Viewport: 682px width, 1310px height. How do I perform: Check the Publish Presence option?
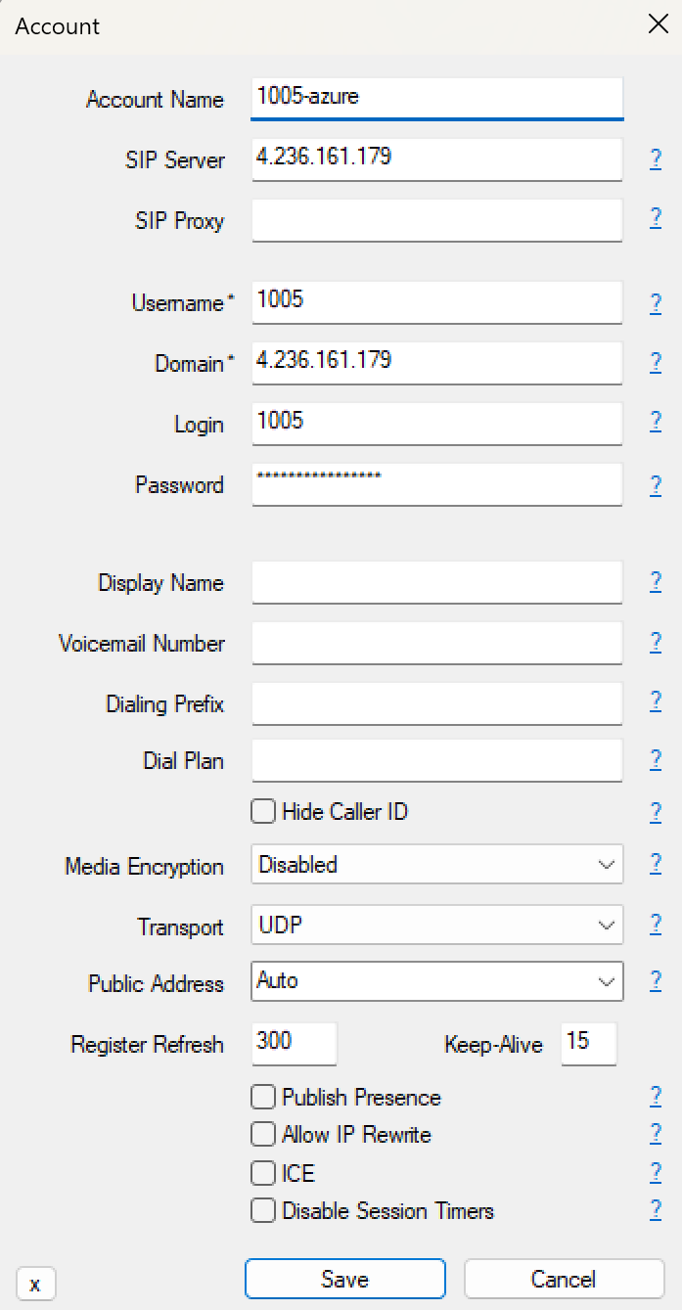coord(263,1097)
